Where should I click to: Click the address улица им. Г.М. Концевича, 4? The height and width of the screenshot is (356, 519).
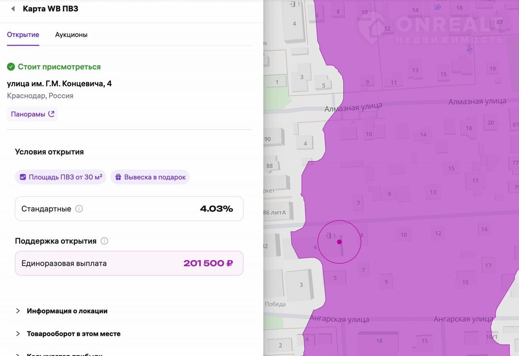59,84
